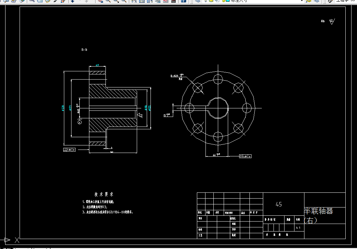Viewport: 357px width, 249px height.
Task: Open the Properties palette icon
Action: (x=134, y=1)
